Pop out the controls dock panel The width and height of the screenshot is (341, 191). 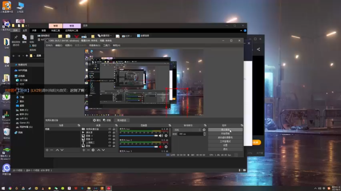(x=242, y=125)
